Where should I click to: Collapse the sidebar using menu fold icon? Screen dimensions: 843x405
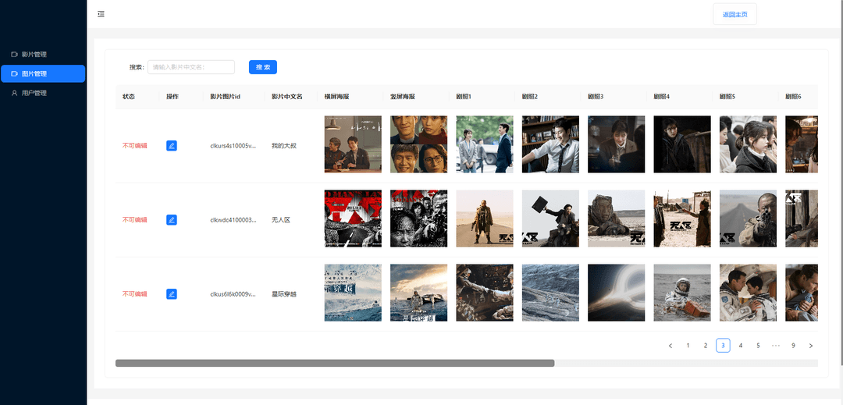coord(101,14)
